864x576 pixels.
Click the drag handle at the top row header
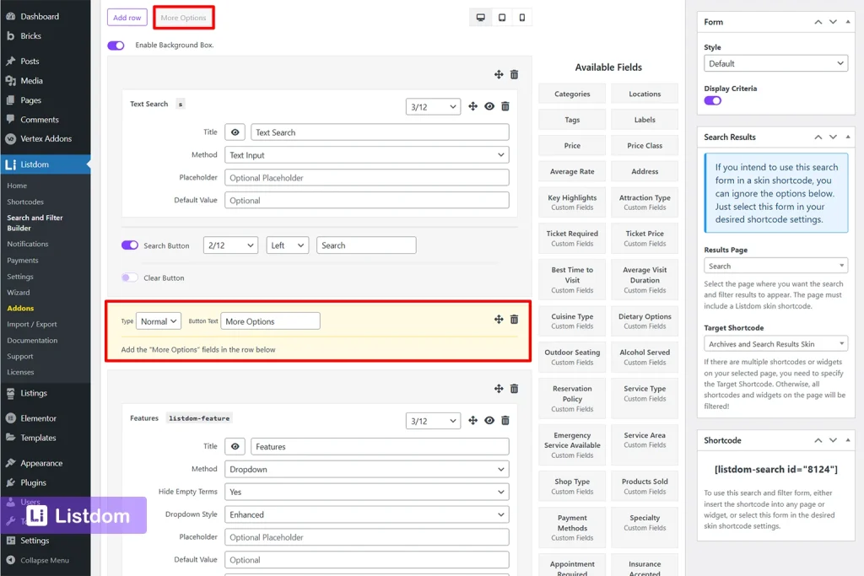point(498,74)
